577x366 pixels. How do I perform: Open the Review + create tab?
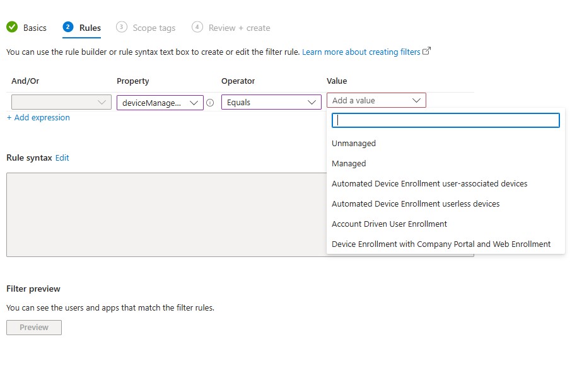(239, 28)
